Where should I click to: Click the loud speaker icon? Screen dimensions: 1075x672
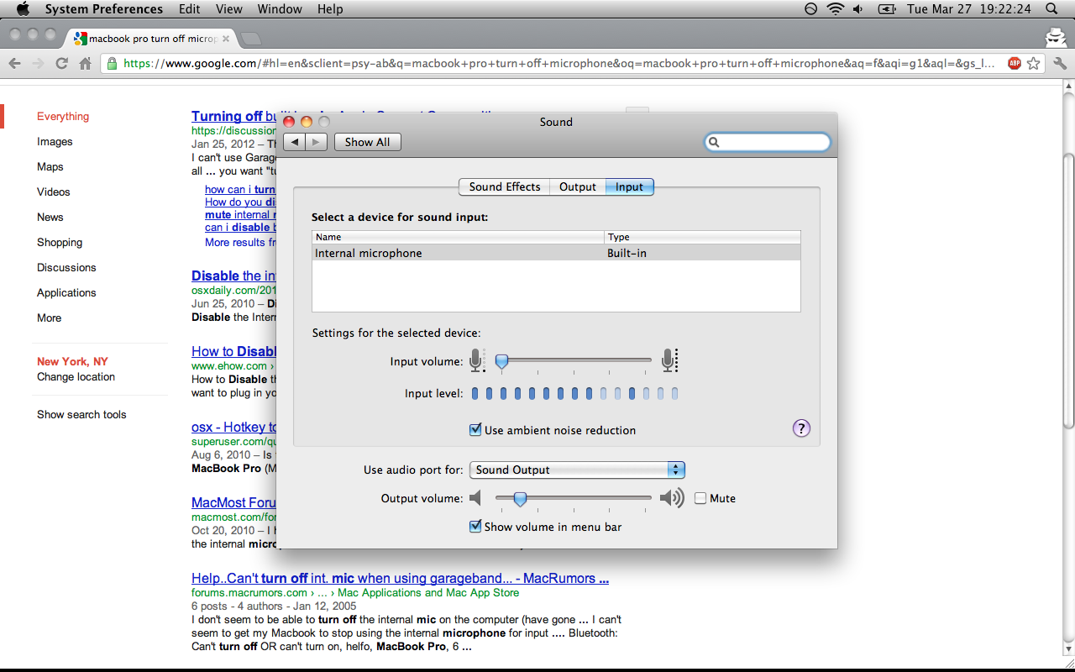click(x=671, y=498)
